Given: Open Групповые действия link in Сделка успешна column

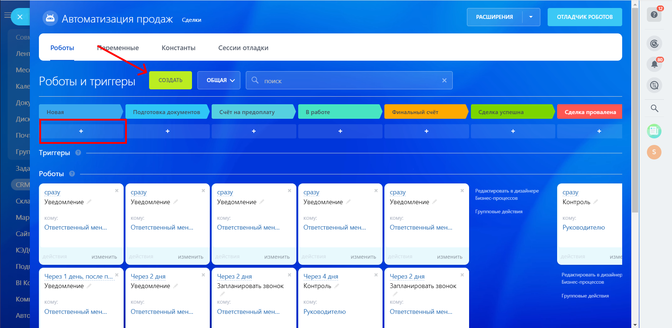Looking at the screenshot, I should [499, 211].
